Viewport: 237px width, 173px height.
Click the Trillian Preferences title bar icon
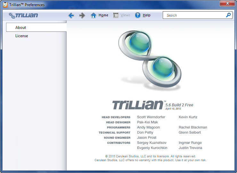(x=5, y=5)
